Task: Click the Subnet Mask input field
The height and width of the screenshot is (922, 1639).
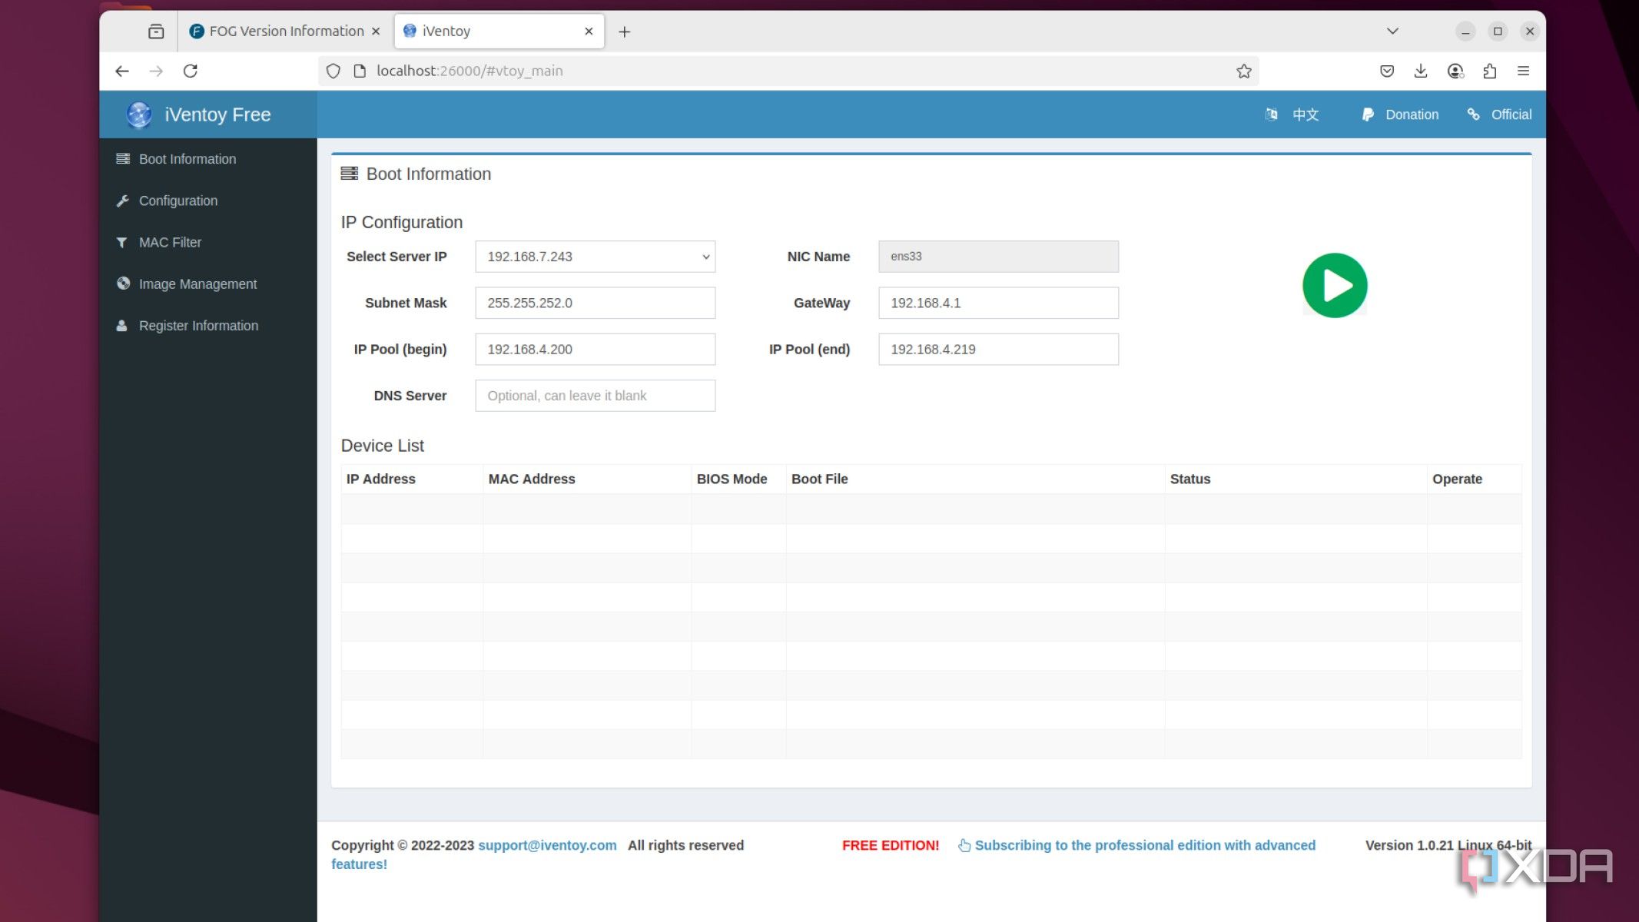Action: point(595,303)
